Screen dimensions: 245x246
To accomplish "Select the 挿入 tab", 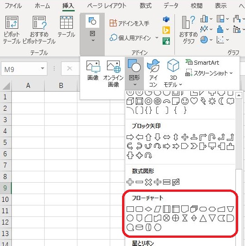I will coord(68,6).
